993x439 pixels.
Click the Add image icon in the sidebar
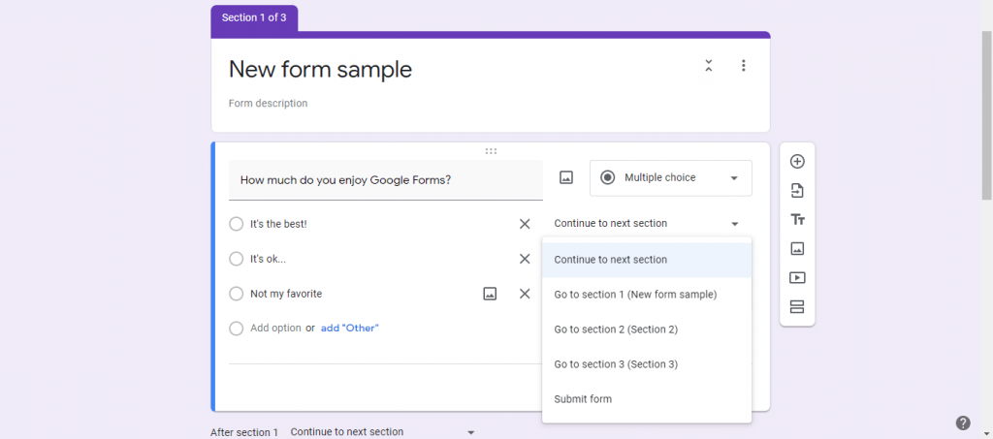797,249
